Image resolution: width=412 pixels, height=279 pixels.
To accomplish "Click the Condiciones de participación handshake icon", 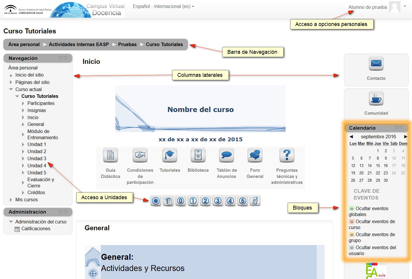I will tap(140, 155).
